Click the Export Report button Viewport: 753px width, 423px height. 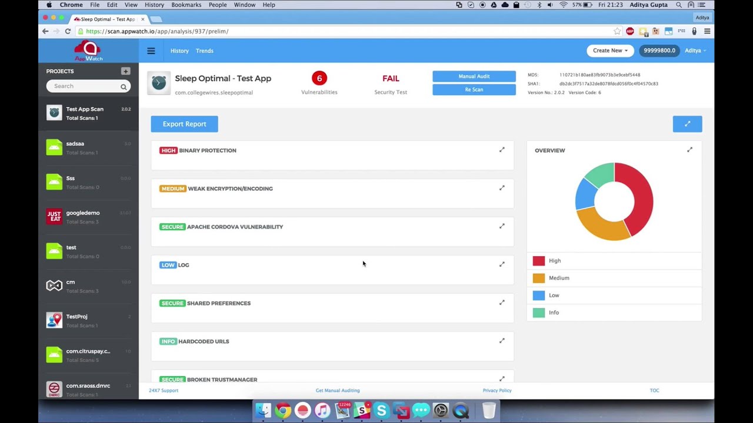click(x=184, y=124)
